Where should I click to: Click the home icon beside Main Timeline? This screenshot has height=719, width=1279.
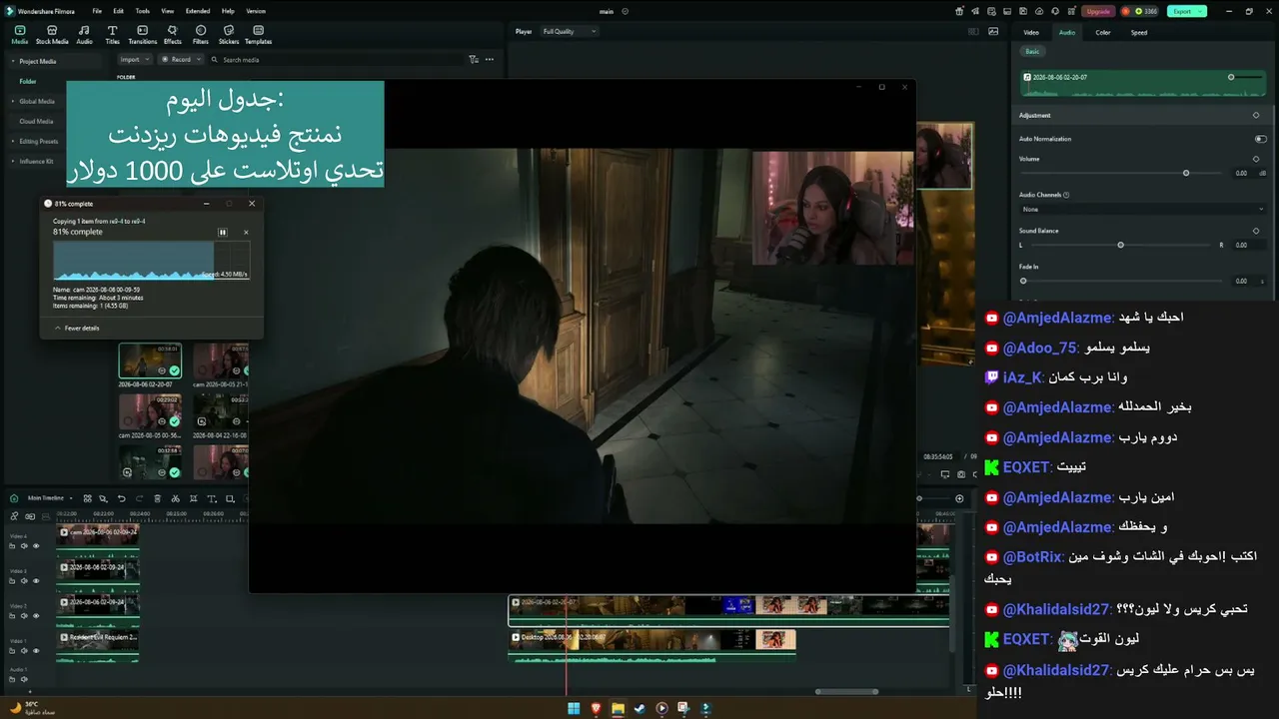click(14, 497)
